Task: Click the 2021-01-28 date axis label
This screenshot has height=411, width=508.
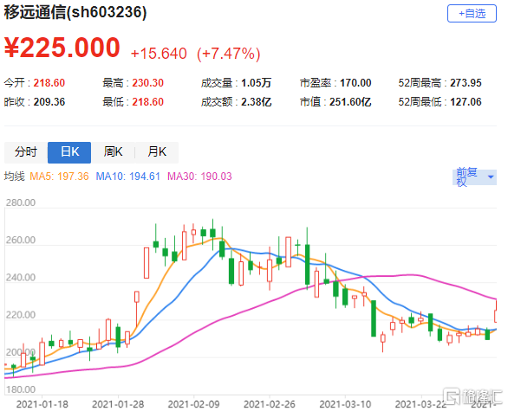Action: (x=118, y=404)
